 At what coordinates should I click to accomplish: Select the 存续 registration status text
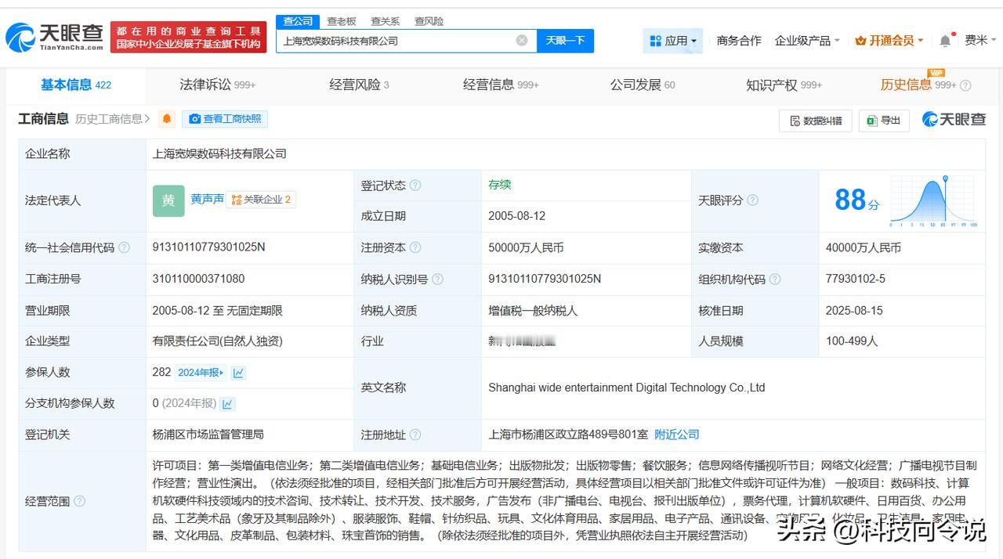(500, 185)
